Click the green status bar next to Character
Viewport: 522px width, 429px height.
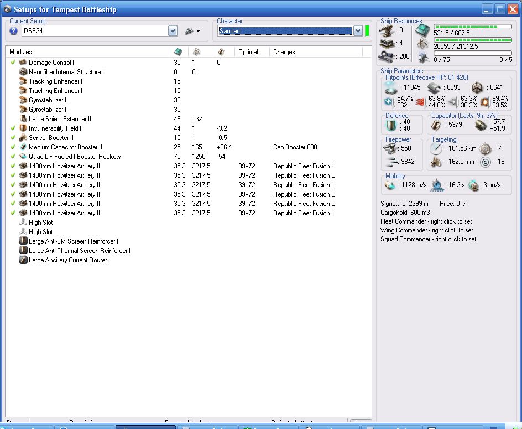coord(367,30)
